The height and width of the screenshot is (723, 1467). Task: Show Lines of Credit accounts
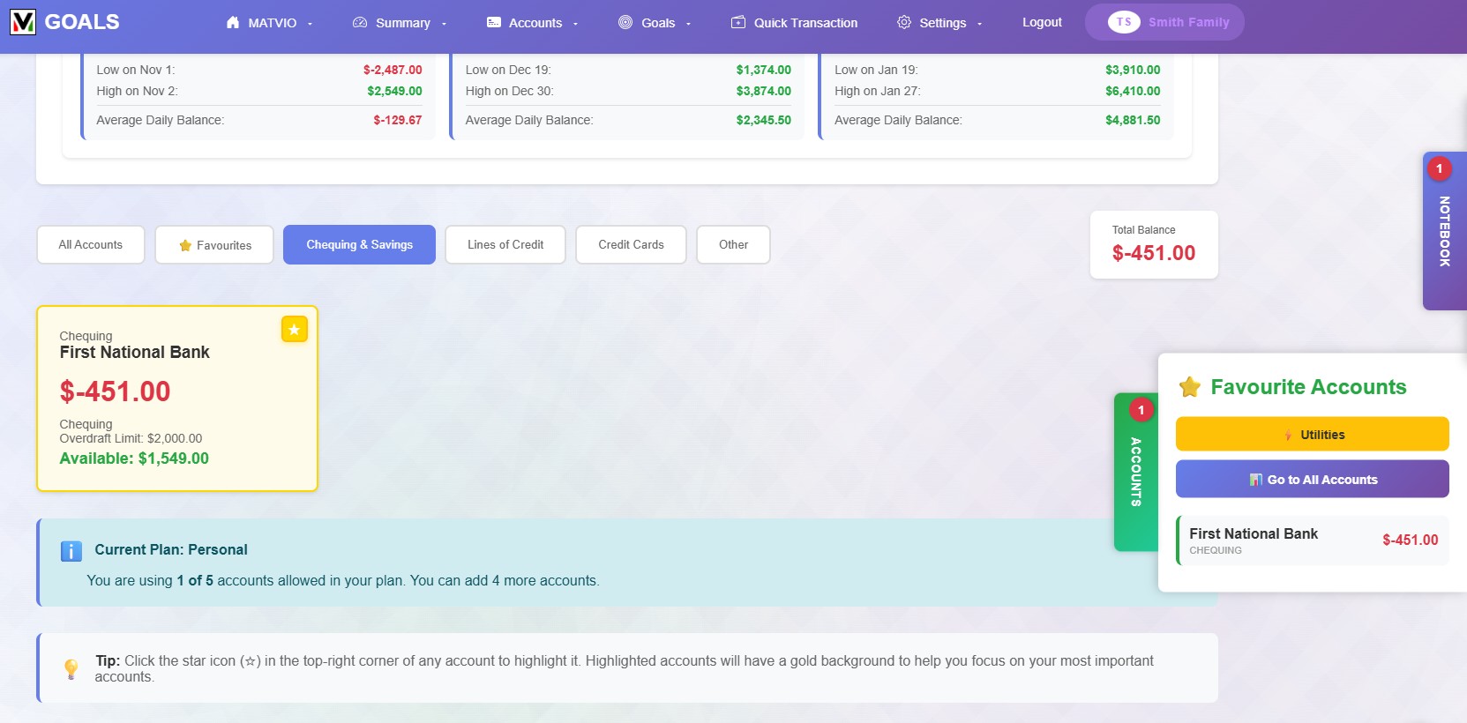pos(505,245)
